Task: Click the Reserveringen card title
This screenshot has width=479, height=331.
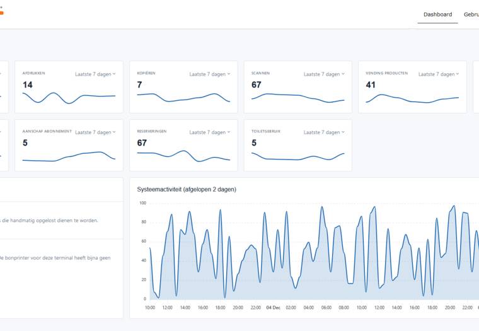Action: 152,131
